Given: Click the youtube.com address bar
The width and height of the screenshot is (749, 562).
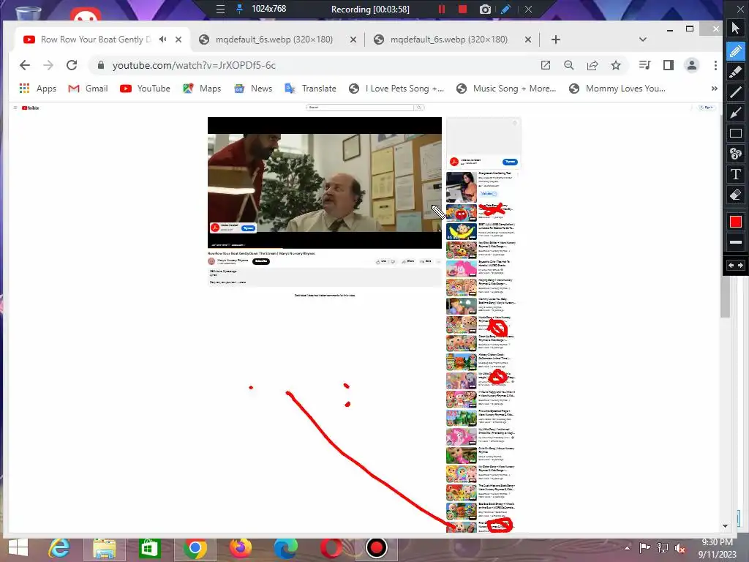Looking at the screenshot, I should [x=315, y=65].
